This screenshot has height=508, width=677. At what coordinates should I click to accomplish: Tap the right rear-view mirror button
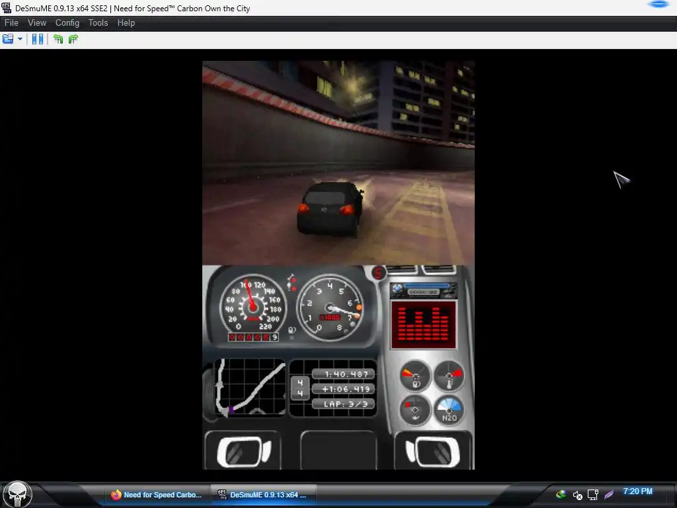tap(434, 451)
